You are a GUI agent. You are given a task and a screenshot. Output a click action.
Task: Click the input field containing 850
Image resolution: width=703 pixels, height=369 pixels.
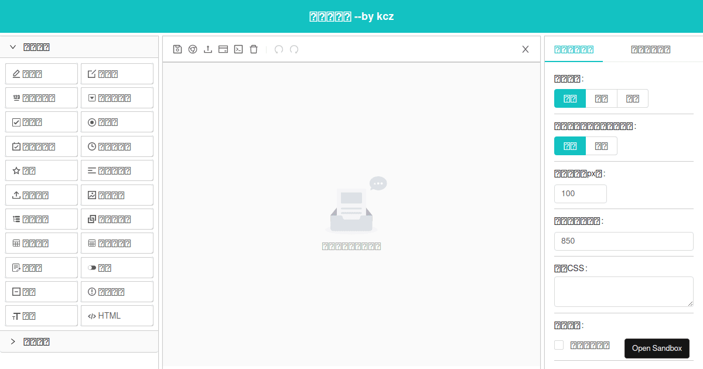pos(623,241)
